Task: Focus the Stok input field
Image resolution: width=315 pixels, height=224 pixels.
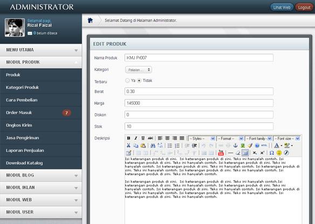Action: point(199,126)
